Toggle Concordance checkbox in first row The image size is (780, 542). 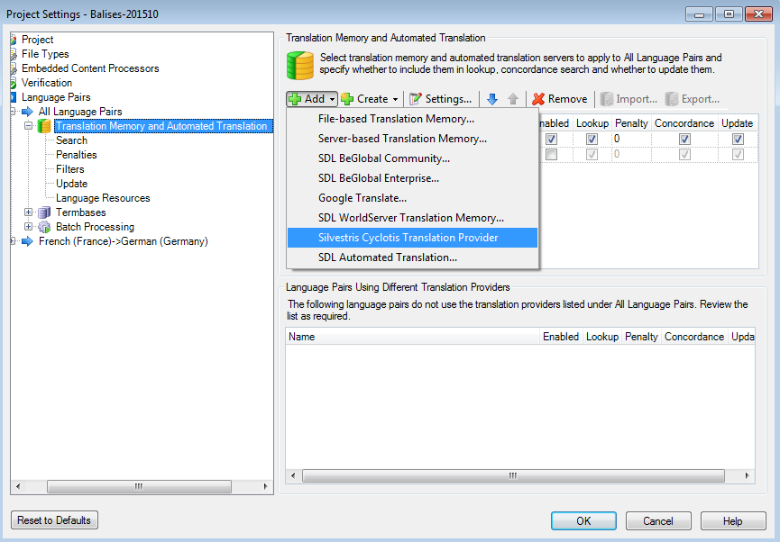(x=684, y=140)
